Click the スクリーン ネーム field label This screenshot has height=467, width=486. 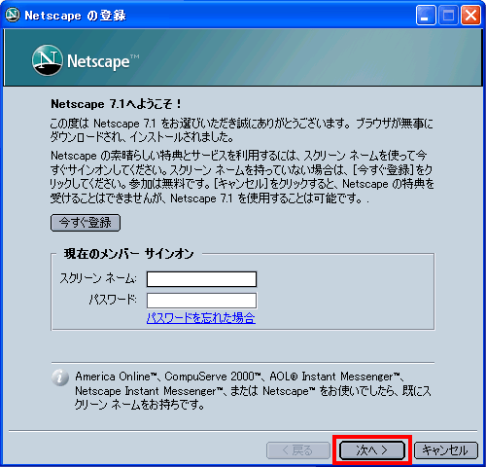pos(98,278)
